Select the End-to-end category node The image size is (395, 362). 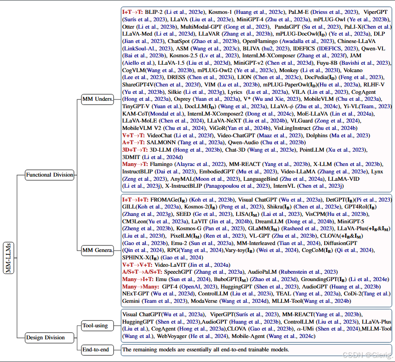97,350
